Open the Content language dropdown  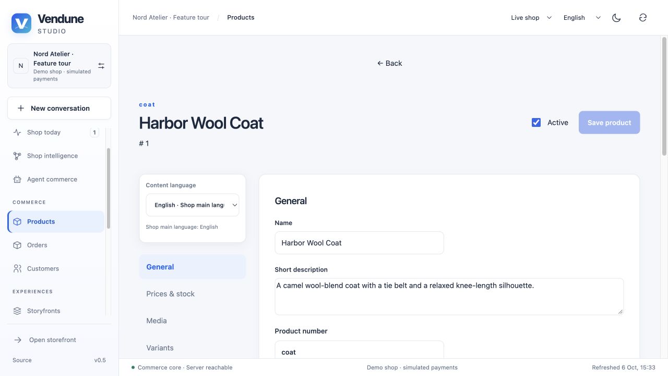(x=193, y=205)
